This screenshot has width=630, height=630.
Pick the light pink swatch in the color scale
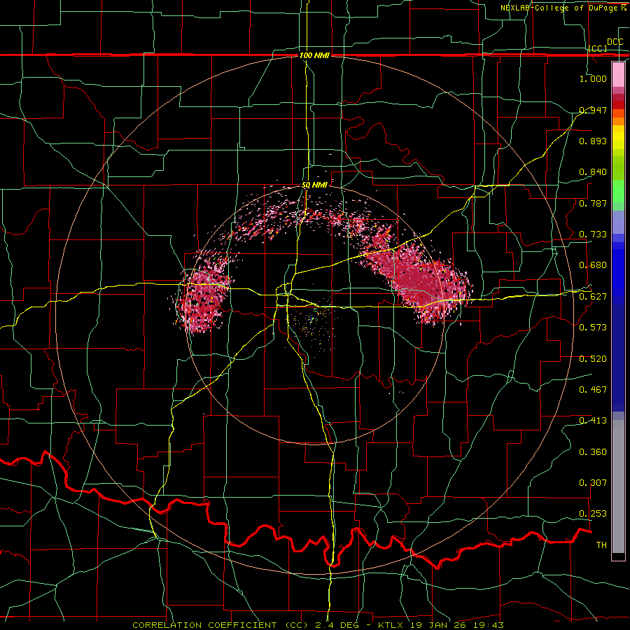618,74
